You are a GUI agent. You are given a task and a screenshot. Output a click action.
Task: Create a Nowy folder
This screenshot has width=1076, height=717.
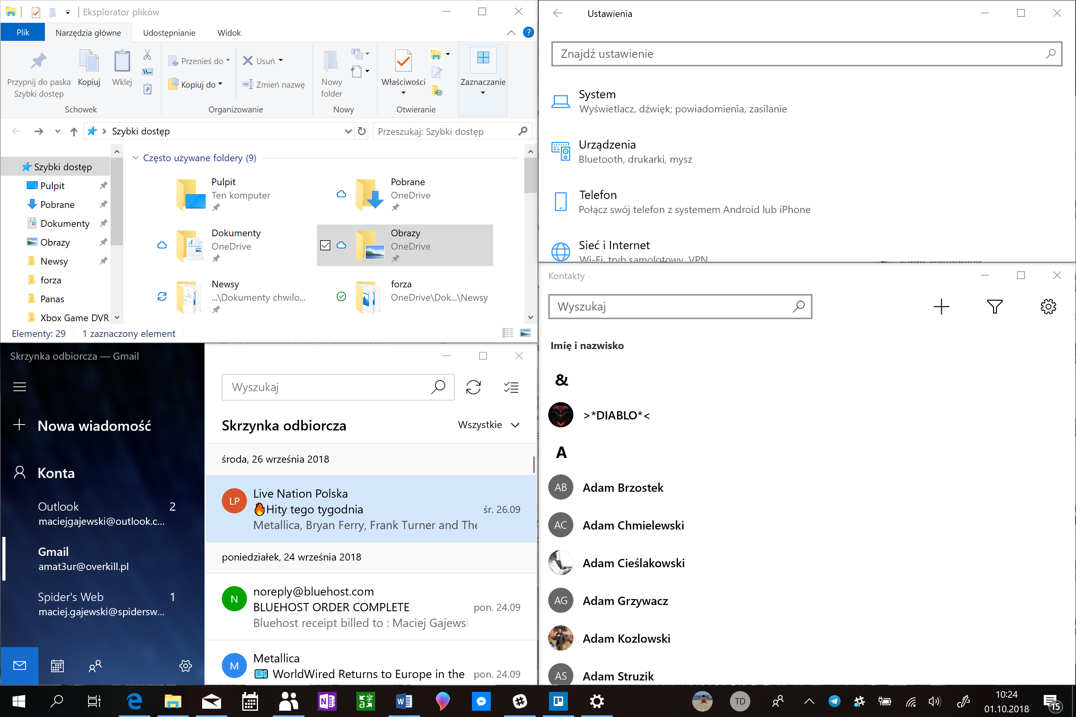332,73
